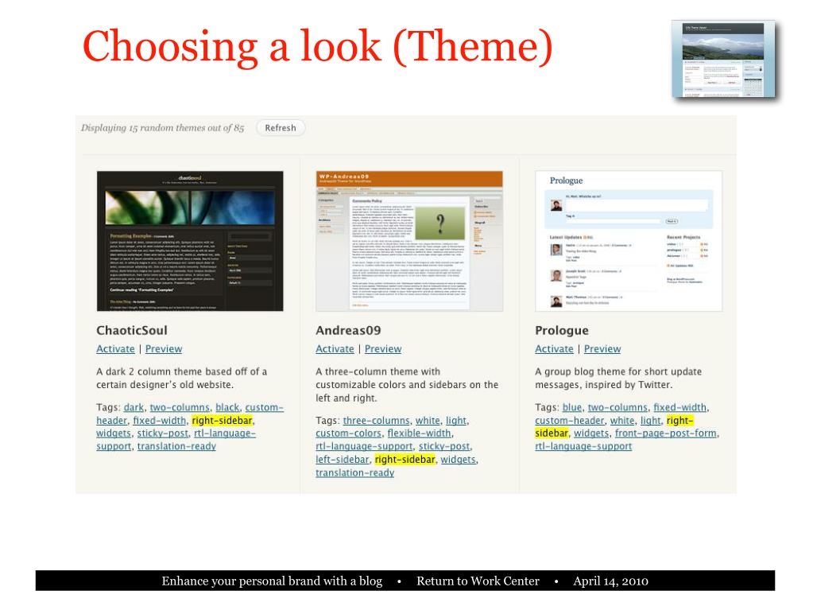Open the Andreas09 theme screenshot thumbnail
Image resolution: width=813 pixels, height=610 pixels.
[409, 241]
